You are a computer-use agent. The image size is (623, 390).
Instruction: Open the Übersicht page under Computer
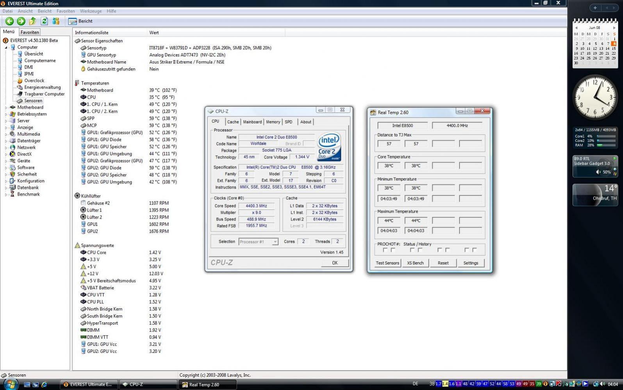click(x=30, y=54)
